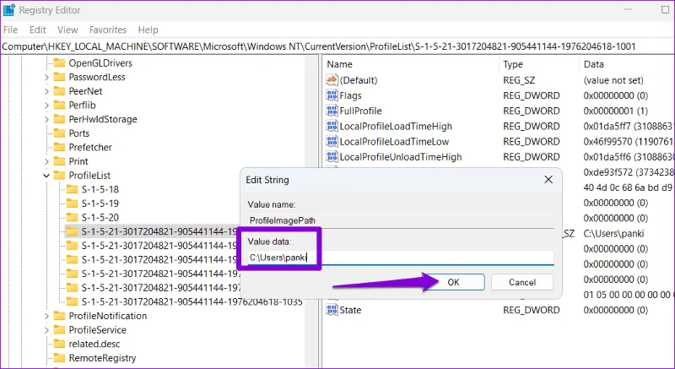Viewport: 675px width, 369px height.
Task: Click the LocalProfileLoadTimeHigh value icon
Action: coord(332,126)
